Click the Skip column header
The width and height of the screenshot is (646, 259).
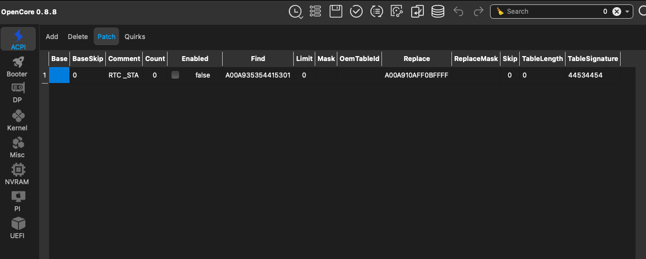[x=510, y=59]
